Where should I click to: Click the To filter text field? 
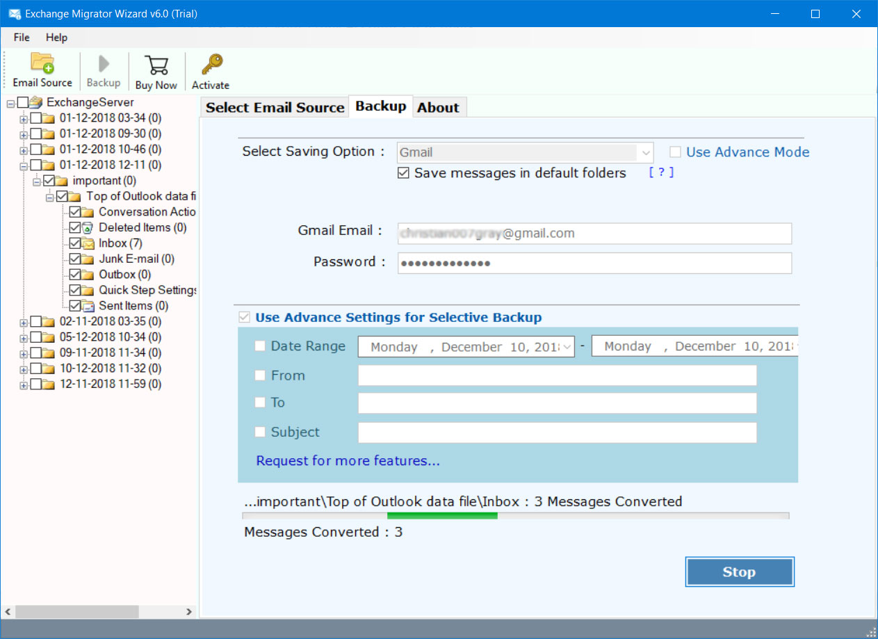pyautogui.click(x=557, y=403)
